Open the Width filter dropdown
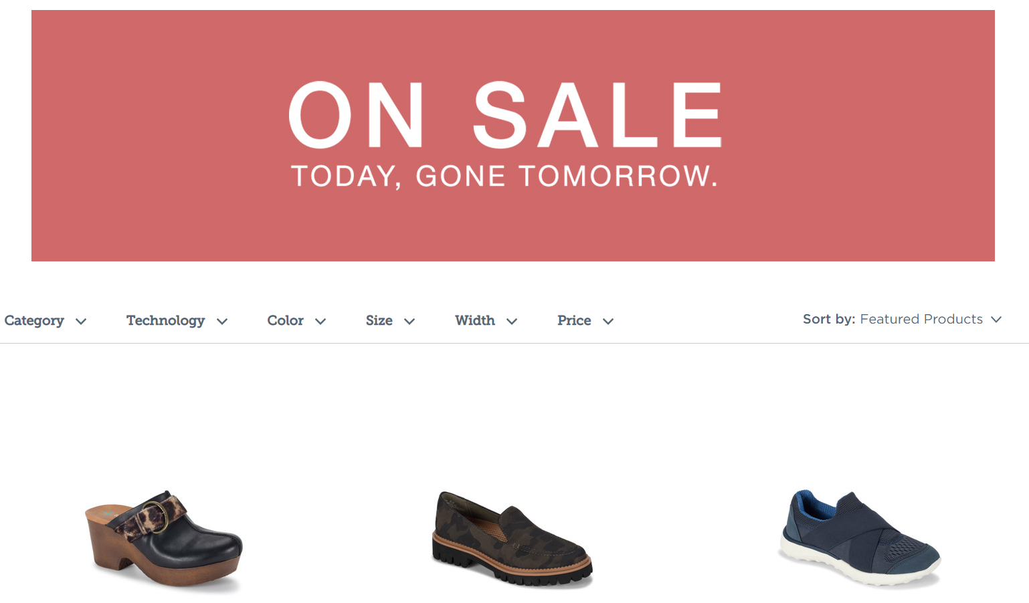The width and height of the screenshot is (1029, 603). [486, 321]
